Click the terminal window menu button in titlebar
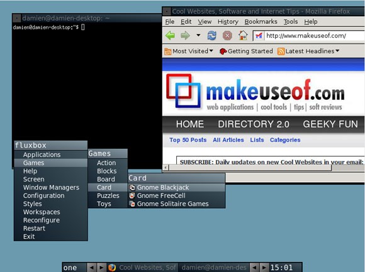This screenshot has width=365, height=272. (x=16, y=18)
